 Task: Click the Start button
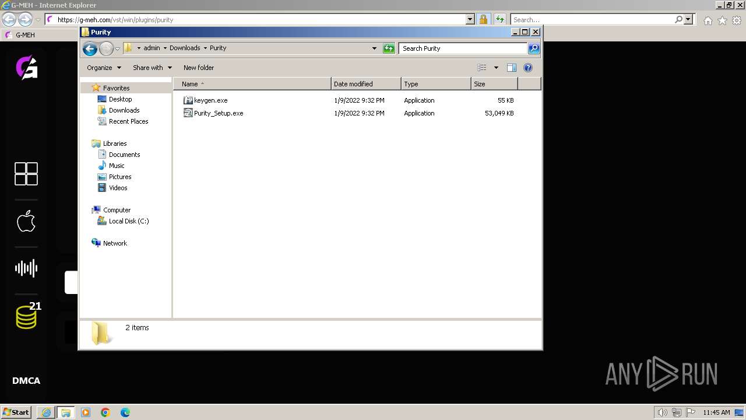(x=16, y=412)
